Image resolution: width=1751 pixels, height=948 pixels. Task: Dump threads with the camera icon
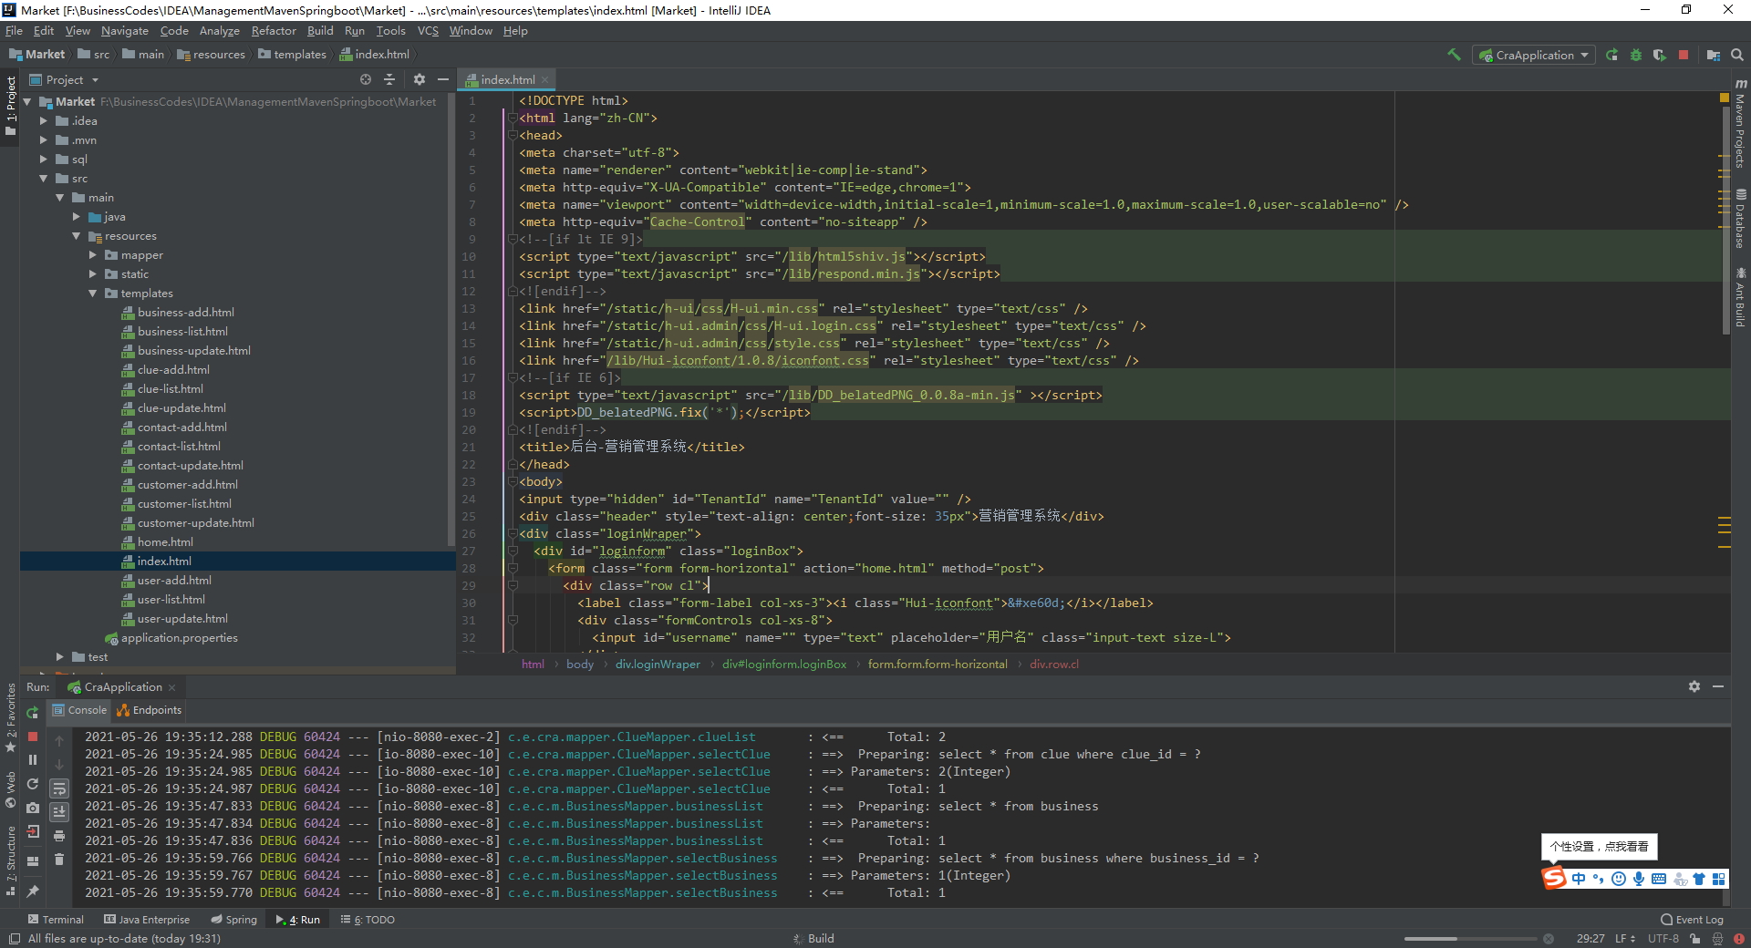(x=33, y=808)
